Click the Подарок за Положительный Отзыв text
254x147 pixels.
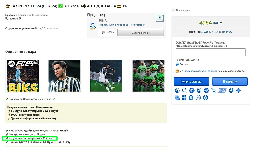(x=30, y=99)
